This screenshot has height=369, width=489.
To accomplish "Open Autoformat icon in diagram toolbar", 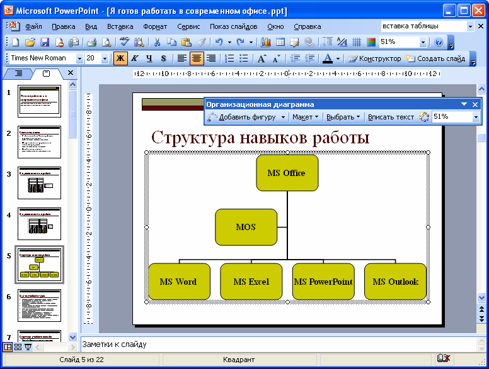I will [x=423, y=117].
